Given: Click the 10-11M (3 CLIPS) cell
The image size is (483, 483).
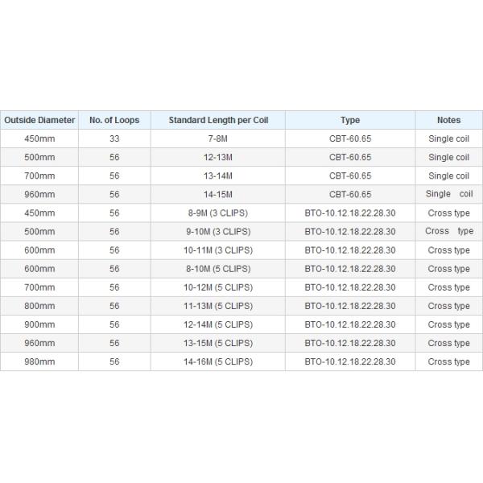Looking at the screenshot, I should point(217,250).
